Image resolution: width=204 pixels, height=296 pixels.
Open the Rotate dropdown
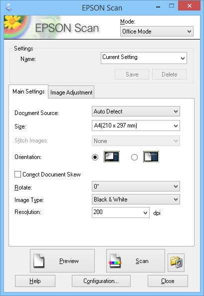(136, 186)
